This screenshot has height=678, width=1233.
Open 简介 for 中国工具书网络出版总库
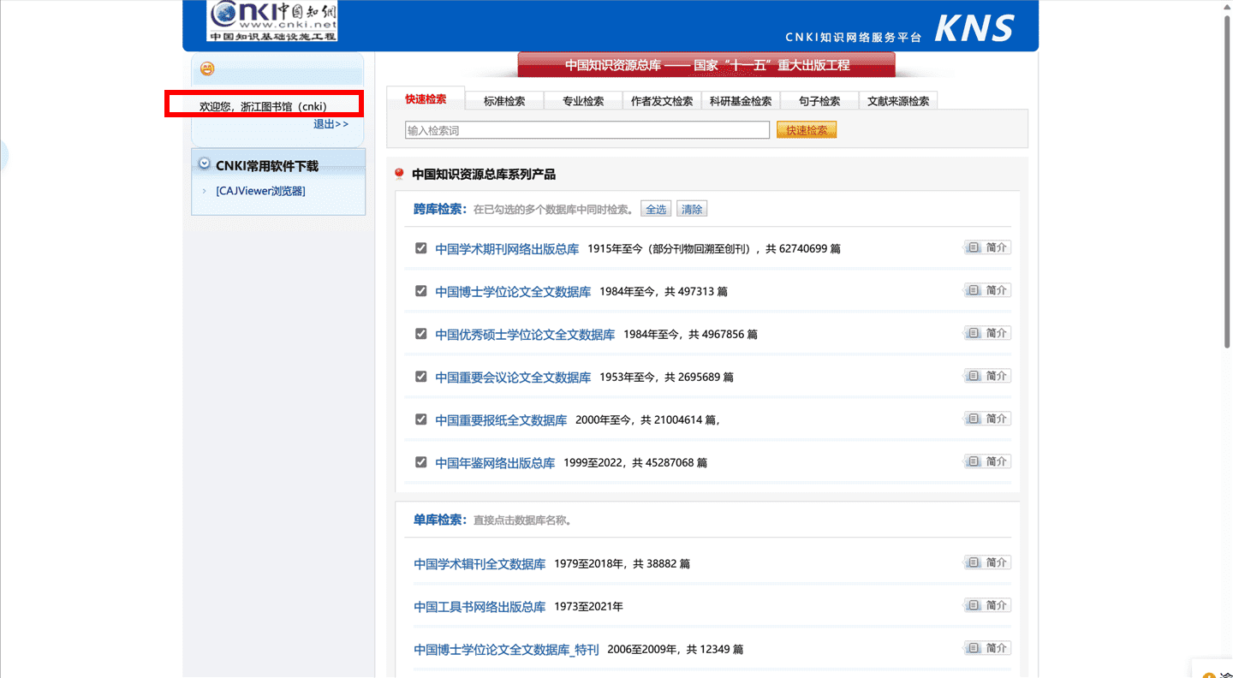(x=987, y=605)
